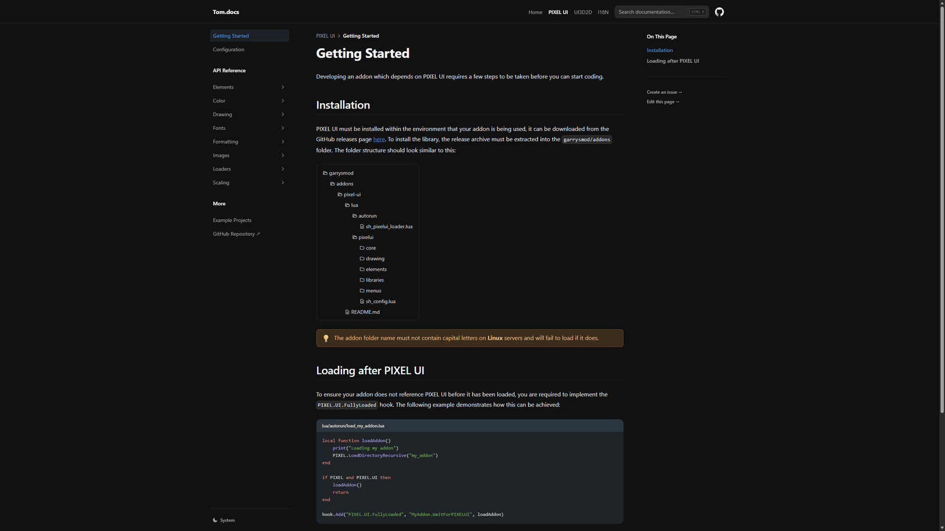The width and height of the screenshot is (945, 531).
Task: Click the API Reference sidebar heading
Action: point(229,71)
